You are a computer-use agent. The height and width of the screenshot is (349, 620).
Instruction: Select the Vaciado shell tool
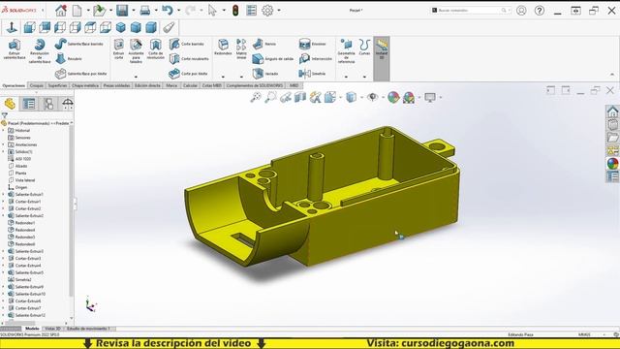coord(265,74)
